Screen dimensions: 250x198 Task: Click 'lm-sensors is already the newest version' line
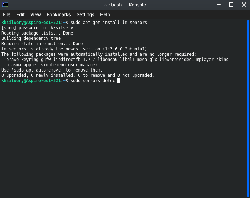tap(75, 49)
